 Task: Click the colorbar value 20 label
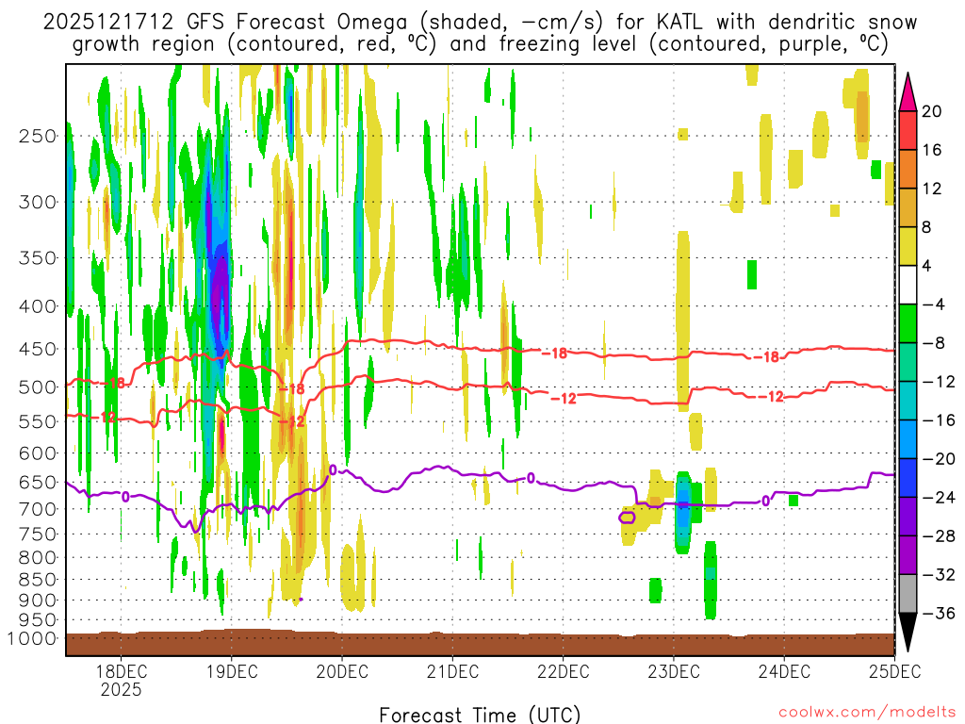[x=932, y=111]
